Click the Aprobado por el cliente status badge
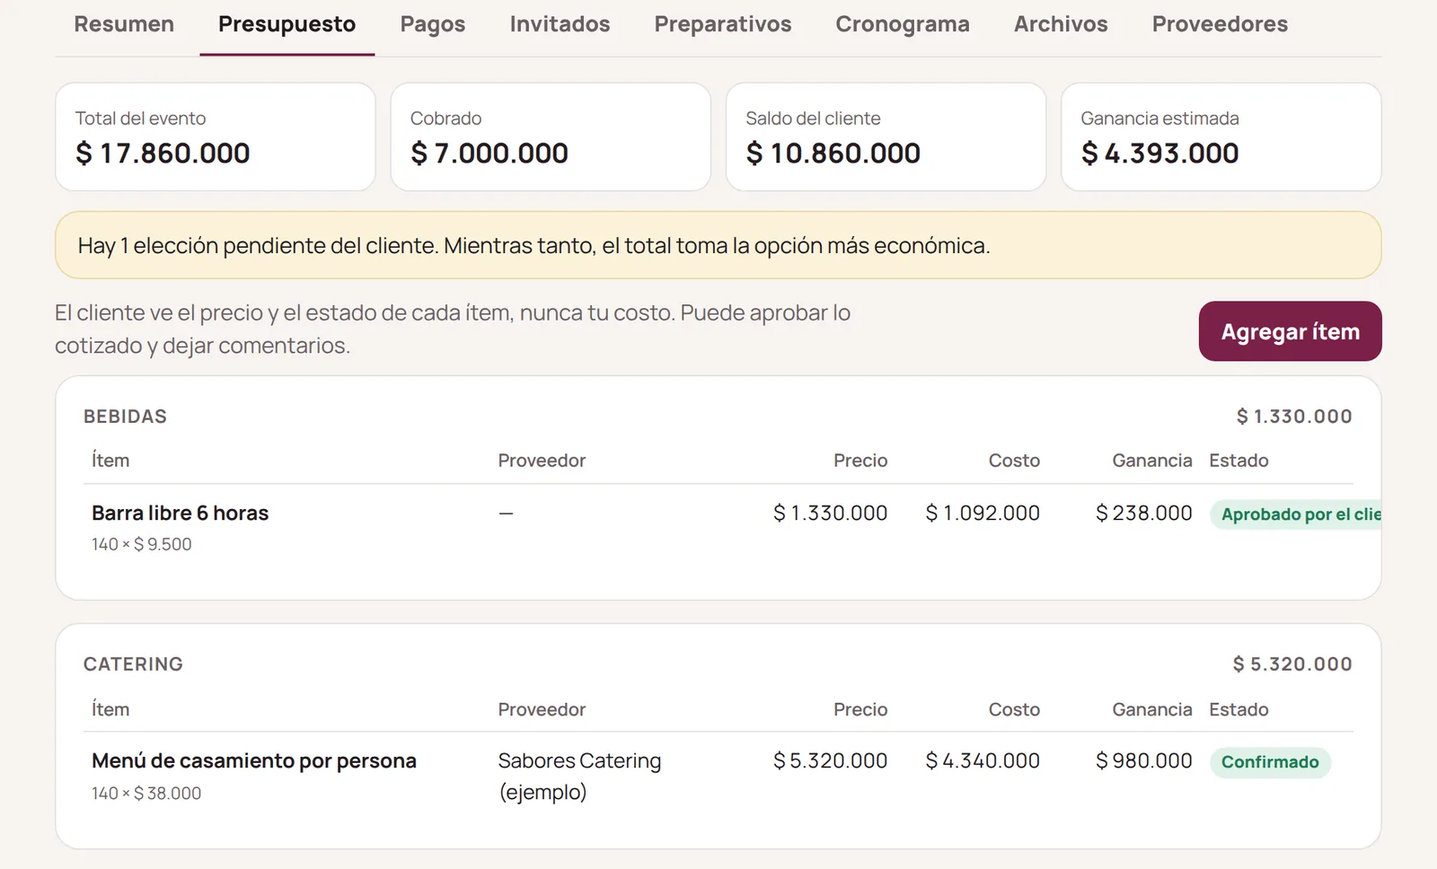 (1296, 514)
